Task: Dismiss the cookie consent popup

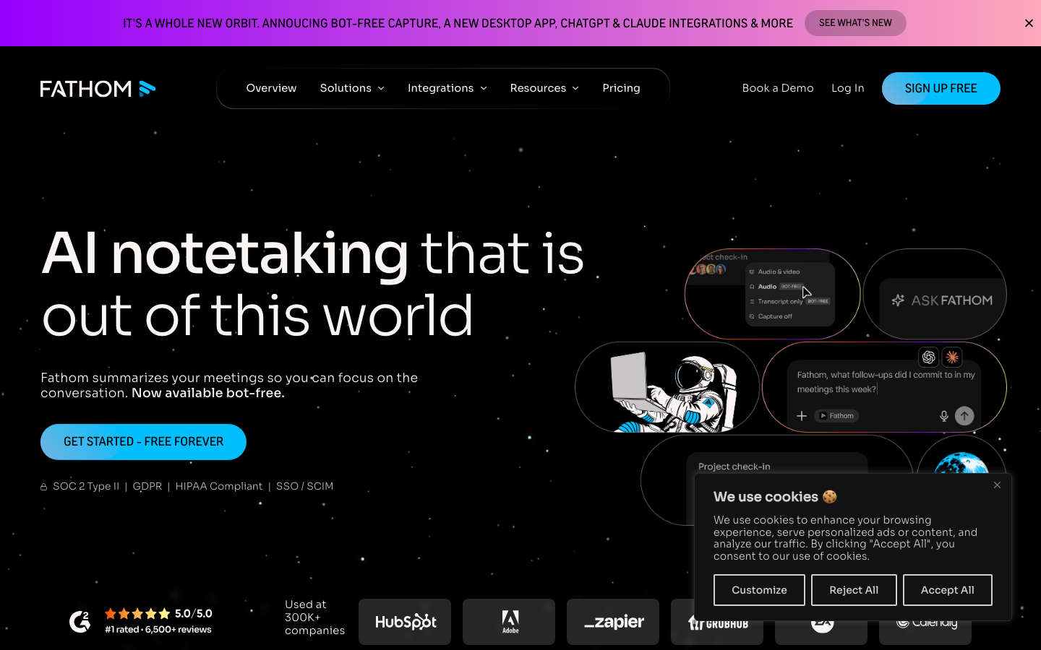Action: coord(997,485)
